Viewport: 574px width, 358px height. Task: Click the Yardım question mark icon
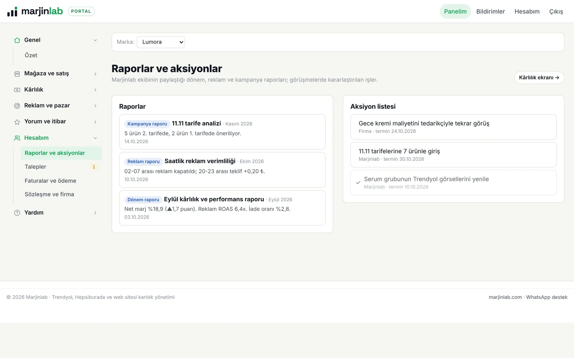[x=17, y=213]
